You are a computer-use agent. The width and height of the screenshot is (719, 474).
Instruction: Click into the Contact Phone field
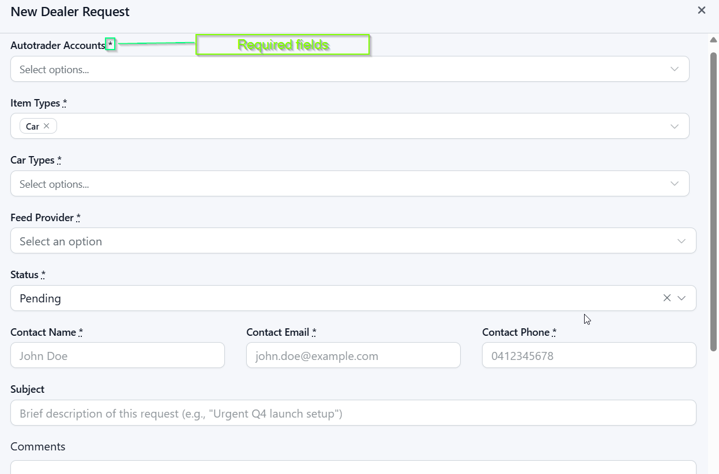[x=589, y=355]
